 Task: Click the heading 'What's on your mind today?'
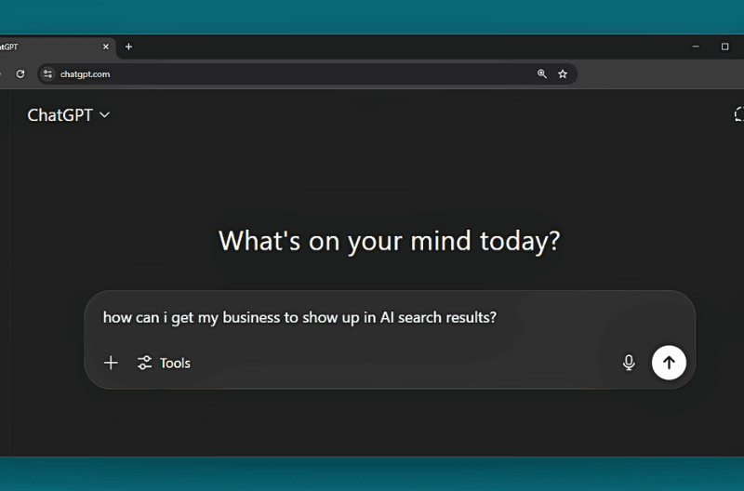(389, 242)
